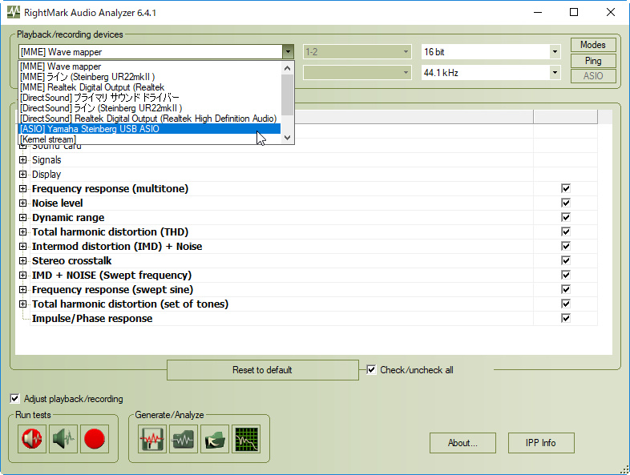This screenshot has height=475, width=630.
Task: Expand Total harmonic distortion (set of tones) node
Action: [23, 304]
